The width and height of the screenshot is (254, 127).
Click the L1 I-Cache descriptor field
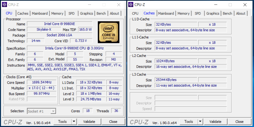[191, 48]
